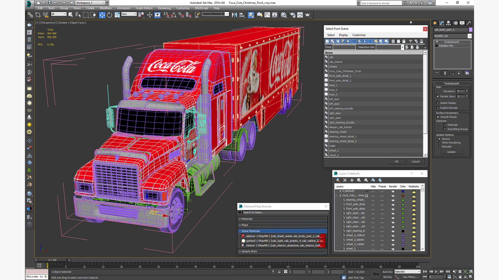This screenshot has height=280, width=499.
Task: Open the Curve Editor from toolbar
Action: pyautogui.click(x=267, y=15)
